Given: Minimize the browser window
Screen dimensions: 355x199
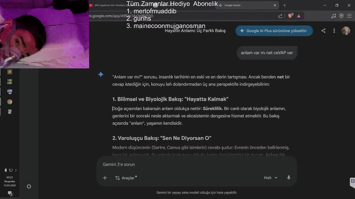Looking at the screenshot, I should point(325,5).
